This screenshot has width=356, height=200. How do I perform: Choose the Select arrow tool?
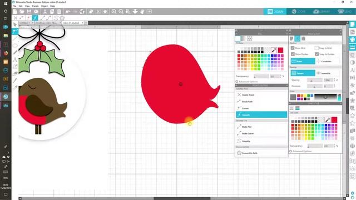pos(15,24)
